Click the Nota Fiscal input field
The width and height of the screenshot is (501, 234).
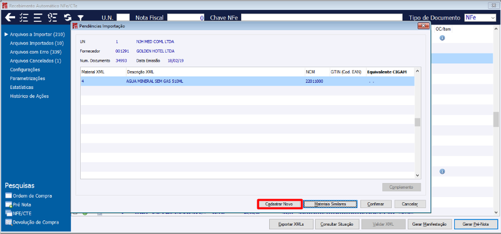point(186,18)
